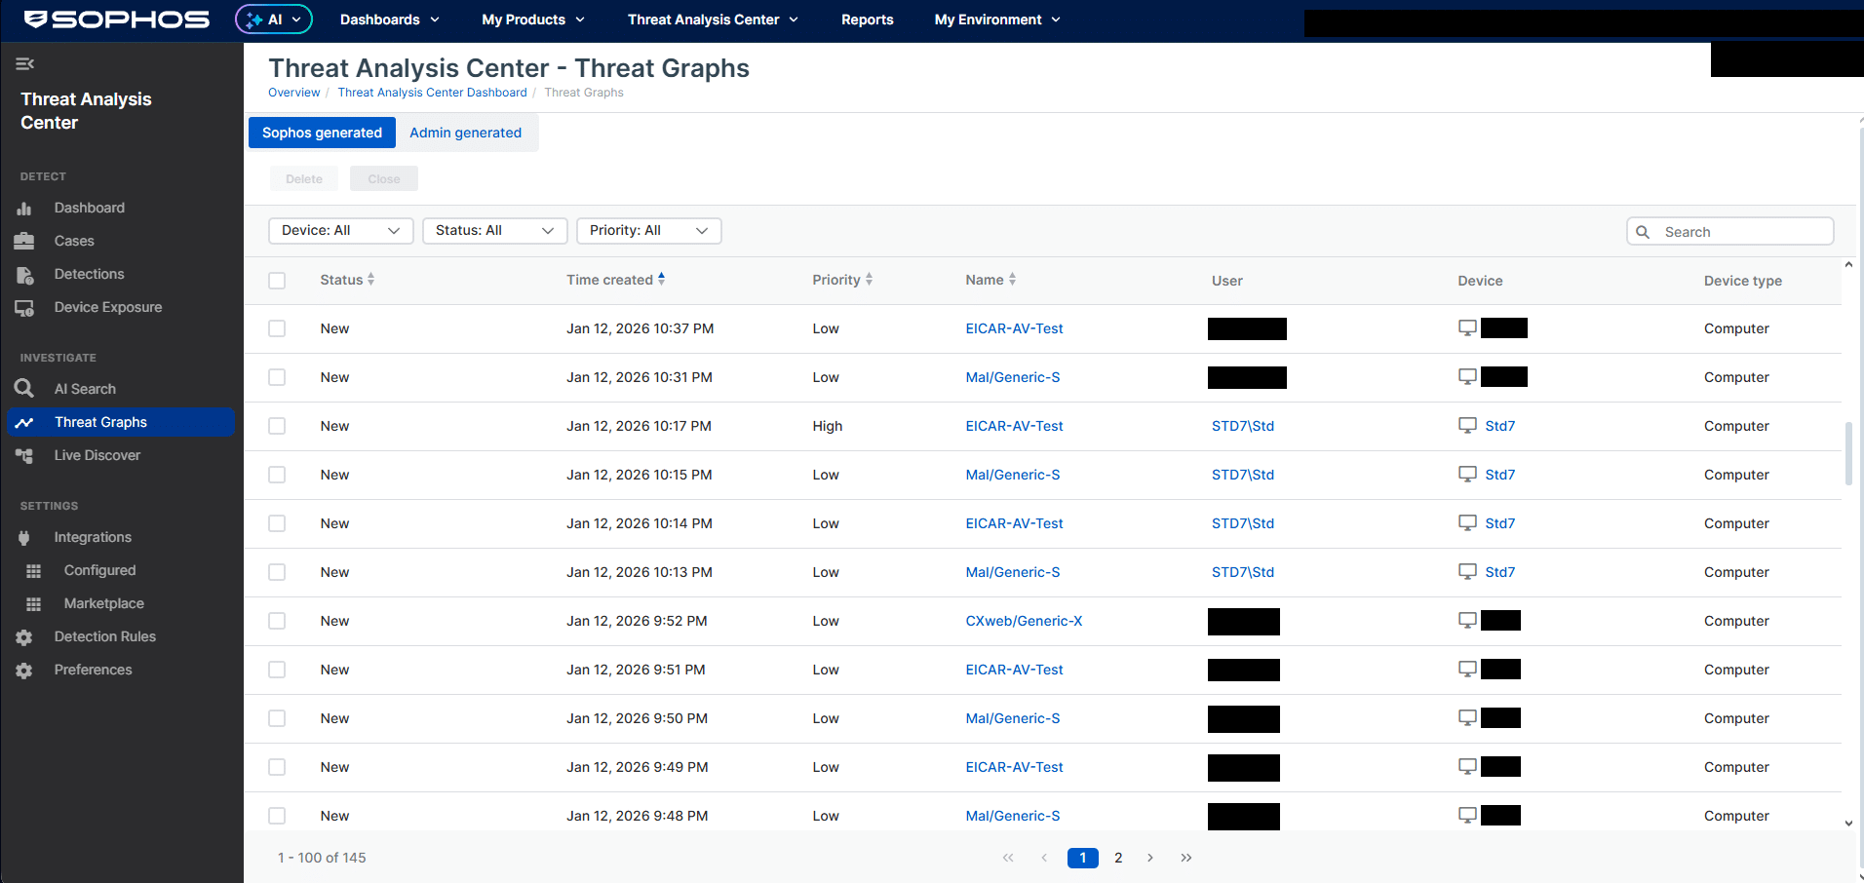
Task: Go to next page arrow
Action: tap(1150, 858)
